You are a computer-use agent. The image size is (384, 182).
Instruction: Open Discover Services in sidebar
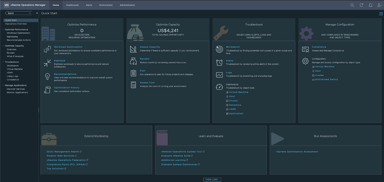coord(16,89)
